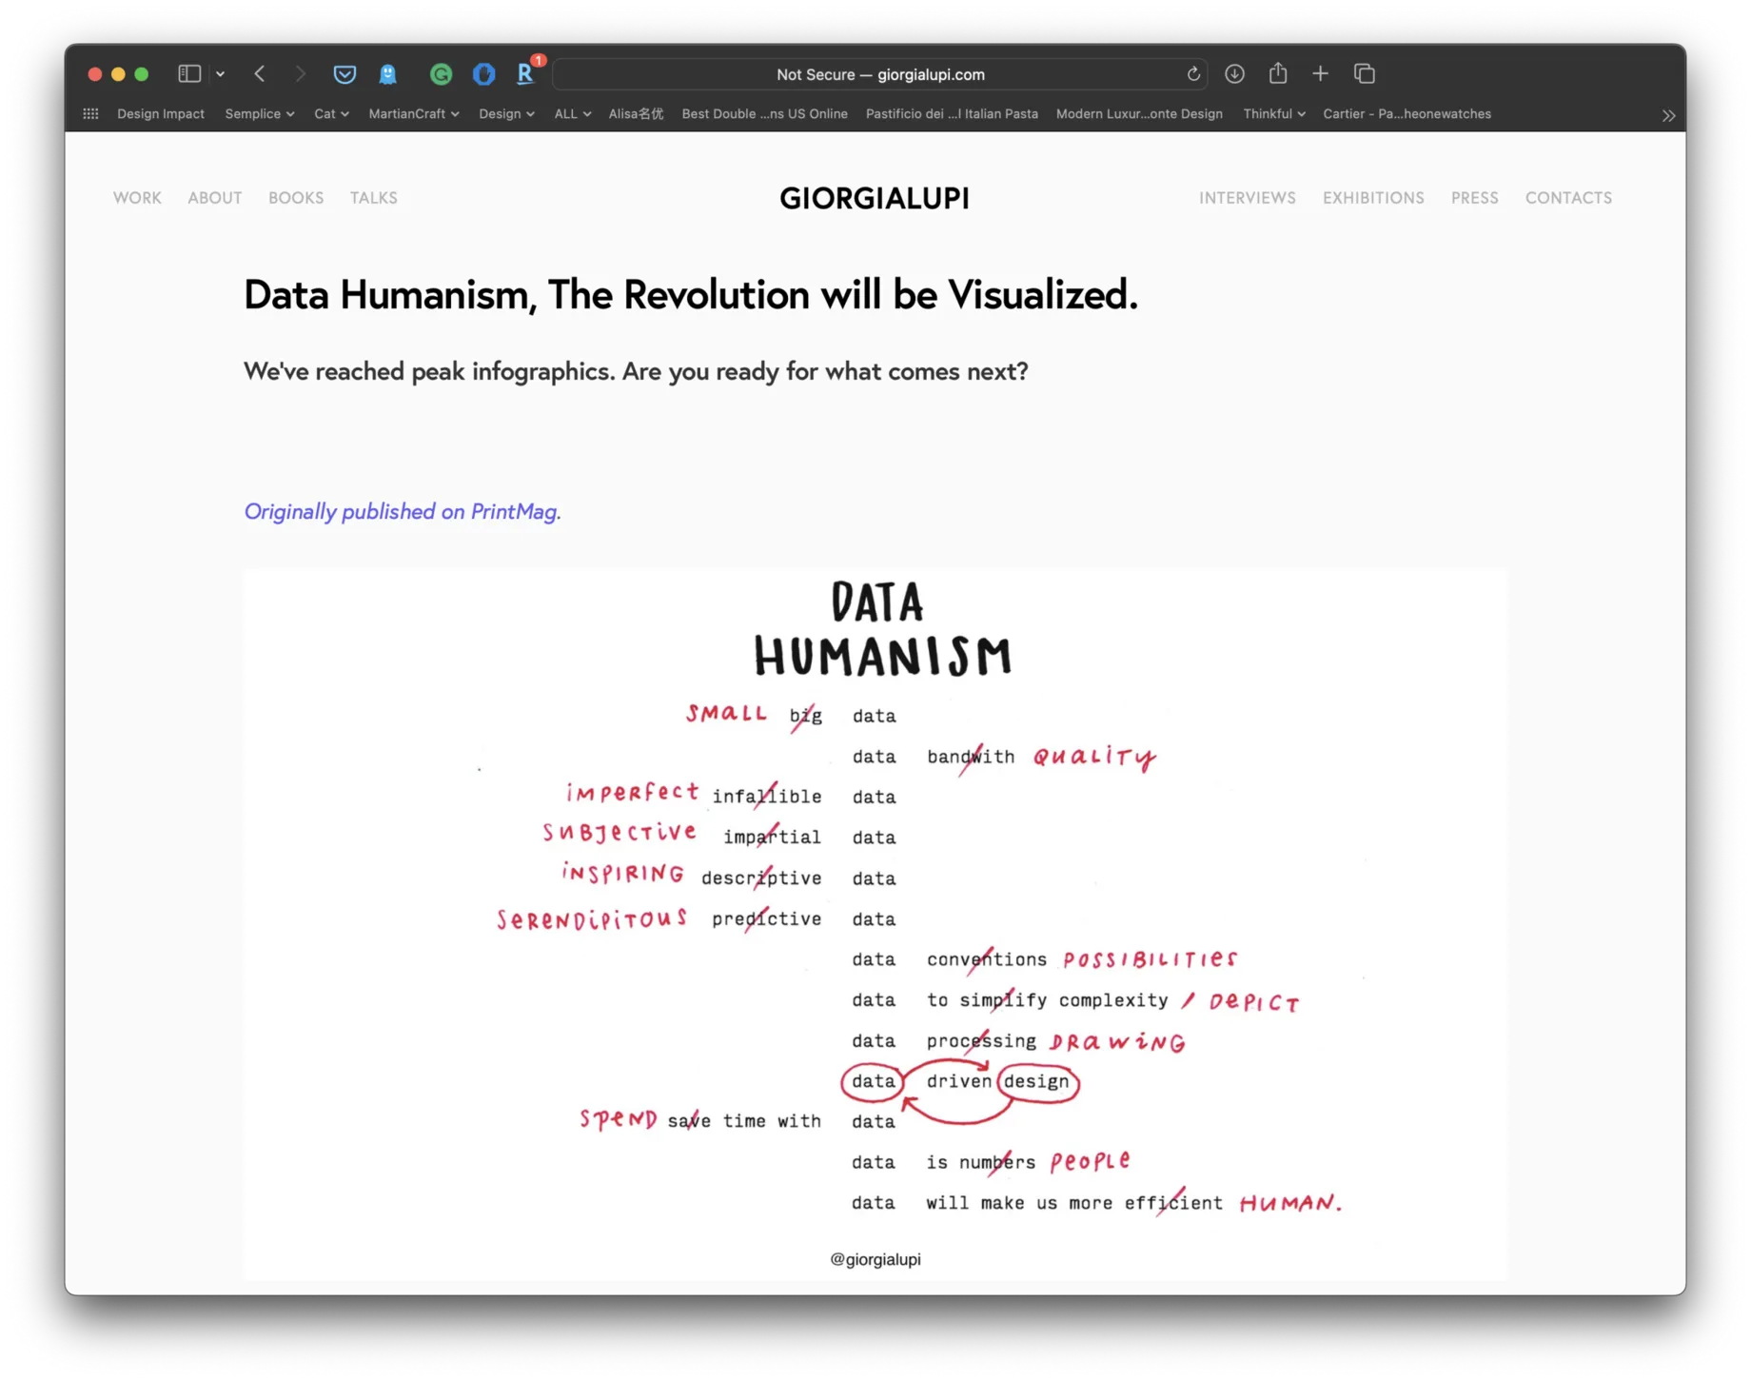Open the ABOUT page

tap(214, 198)
